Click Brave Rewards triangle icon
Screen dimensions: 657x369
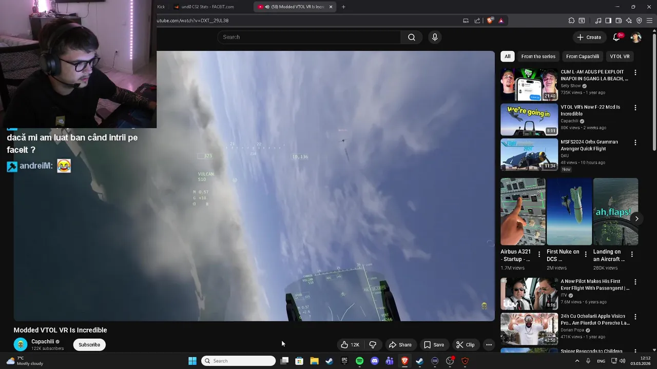point(501,20)
